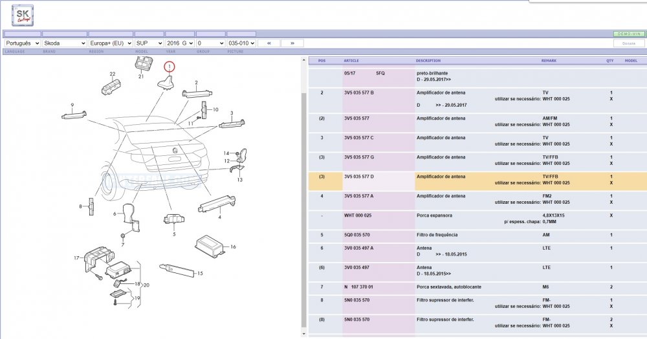Select article 3V5 035 577 A
The height and width of the screenshot is (339, 647).
[359, 196]
